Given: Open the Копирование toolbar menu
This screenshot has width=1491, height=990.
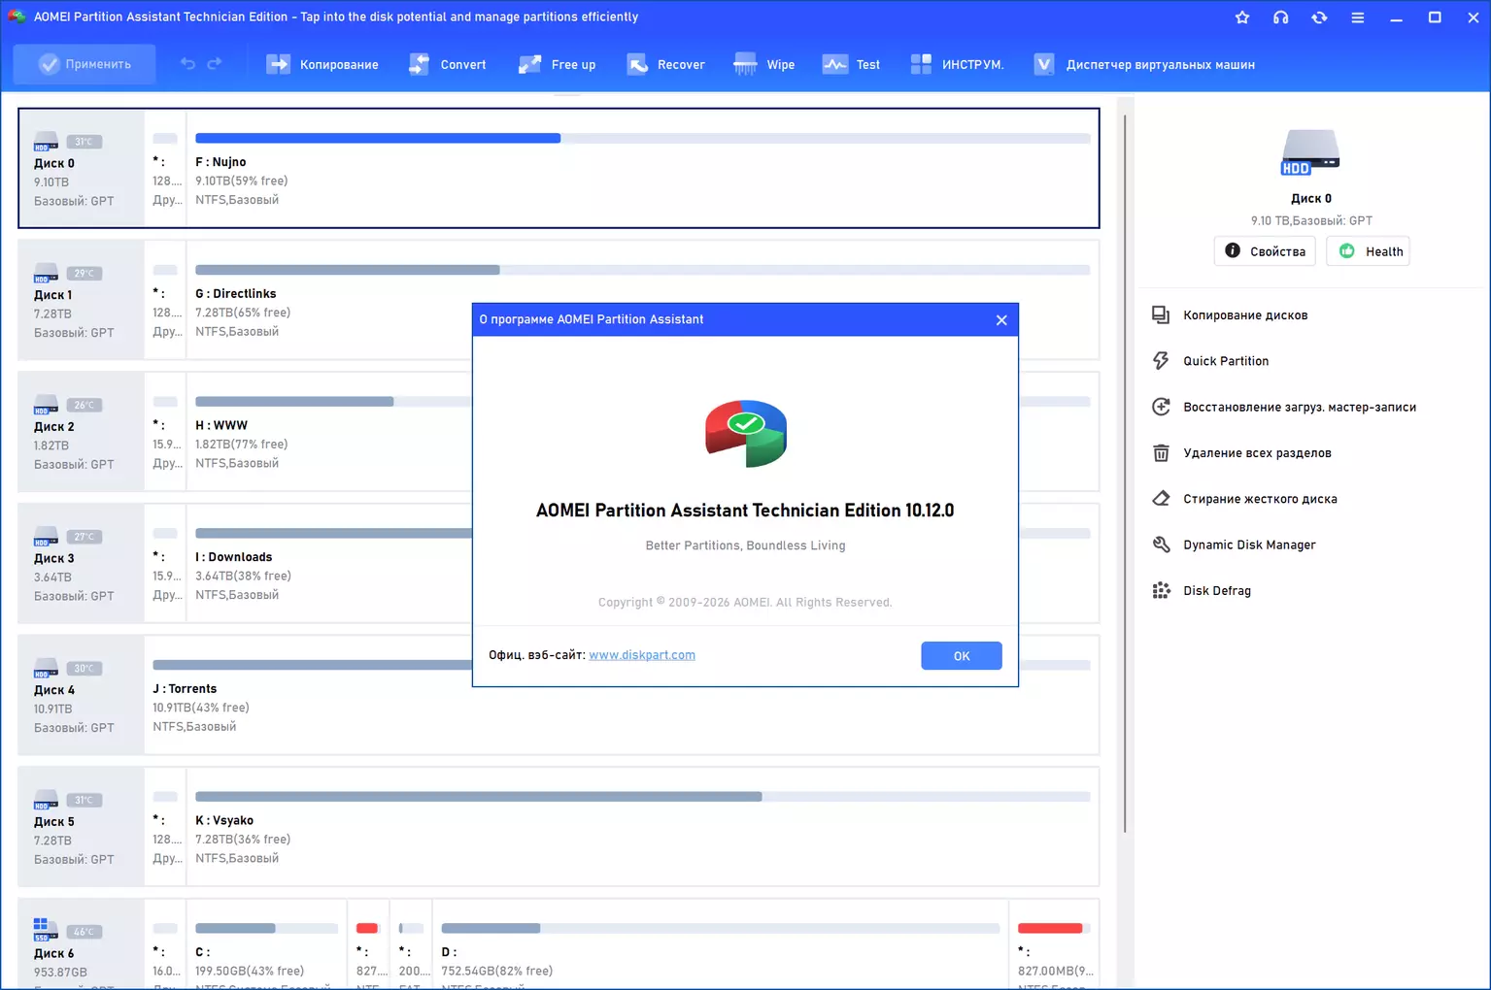Looking at the screenshot, I should 322,64.
